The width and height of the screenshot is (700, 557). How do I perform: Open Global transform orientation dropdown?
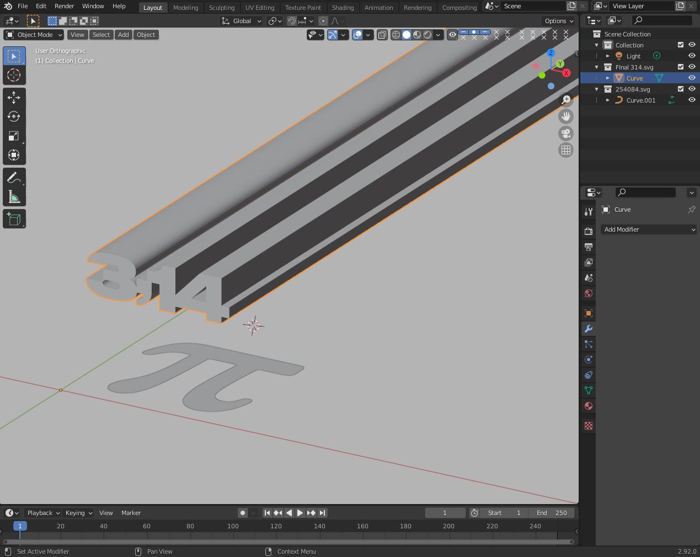[242, 21]
